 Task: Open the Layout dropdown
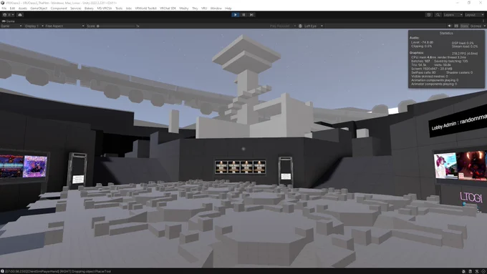[x=473, y=14]
